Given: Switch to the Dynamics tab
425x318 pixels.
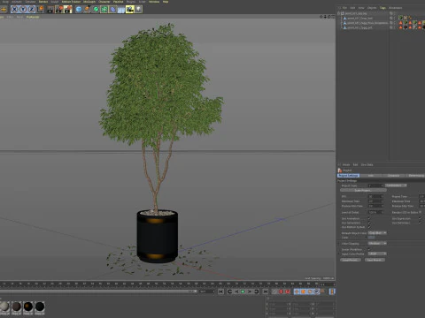Looking at the screenshot, I should pyautogui.click(x=393, y=176).
